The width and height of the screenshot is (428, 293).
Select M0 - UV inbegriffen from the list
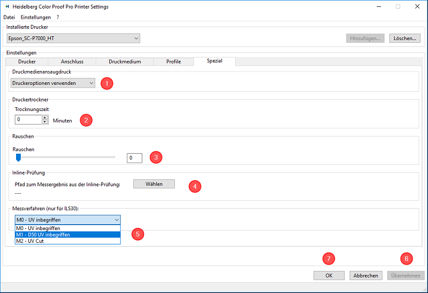[x=68, y=228]
